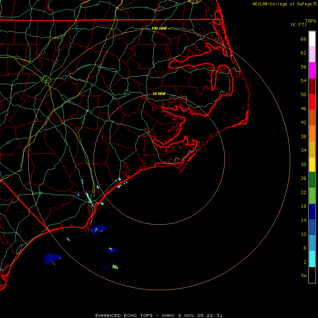318x318 pixels.
Task: Click the light blue 6 kft swatch
Action: (312, 243)
